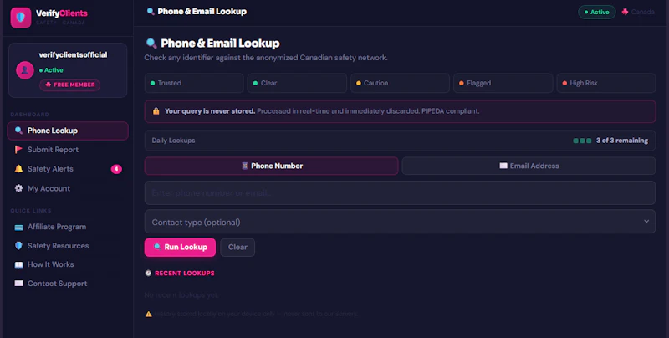Click the daily lookups remaining squares indicator

582,141
